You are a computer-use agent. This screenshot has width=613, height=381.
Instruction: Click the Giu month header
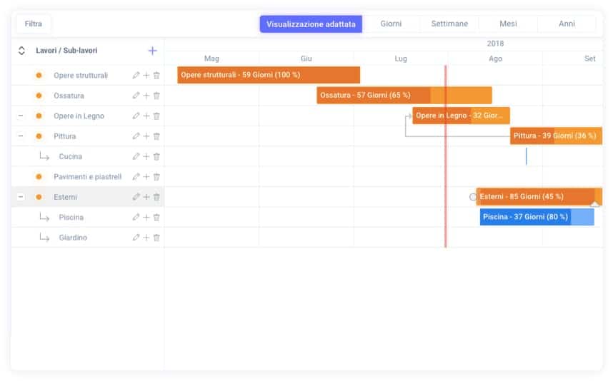[x=306, y=59]
